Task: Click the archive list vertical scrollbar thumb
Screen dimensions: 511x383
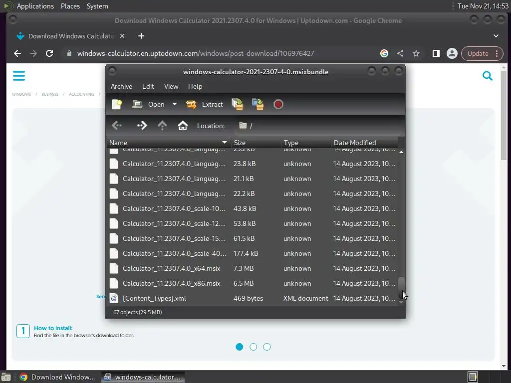Action: coord(401,287)
